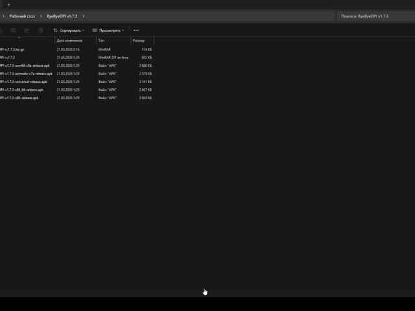Expand the chevron before Рабочий стол breadcrumb
Screen dimensions: 415x311
[x=3, y=16]
